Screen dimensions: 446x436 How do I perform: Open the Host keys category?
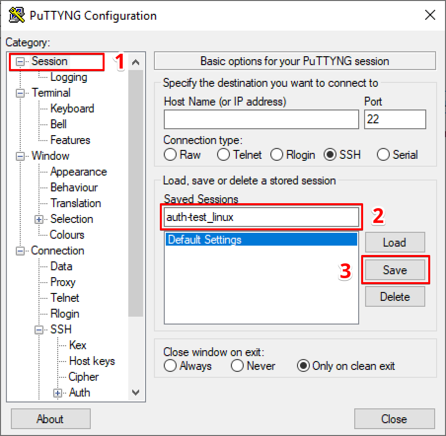coord(92,361)
